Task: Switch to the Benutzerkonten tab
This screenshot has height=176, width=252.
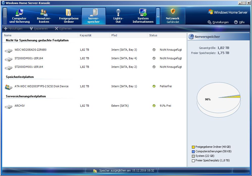Action: (44, 16)
